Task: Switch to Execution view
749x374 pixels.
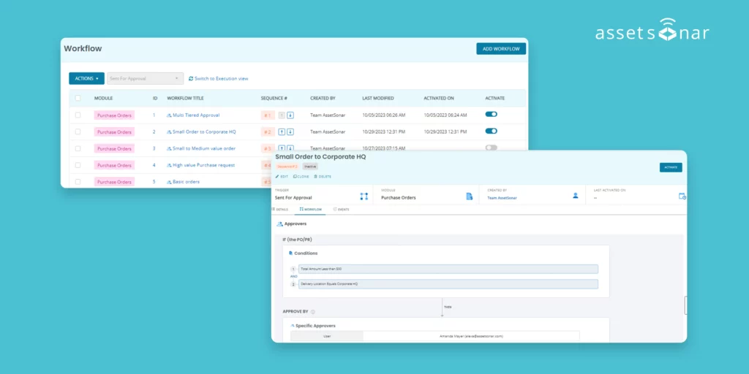Action: tap(218, 78)
